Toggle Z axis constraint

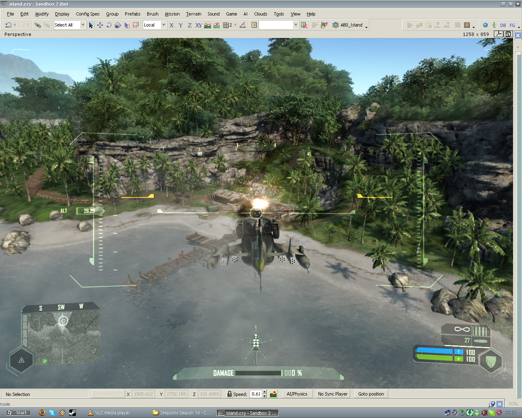point(190,25)
